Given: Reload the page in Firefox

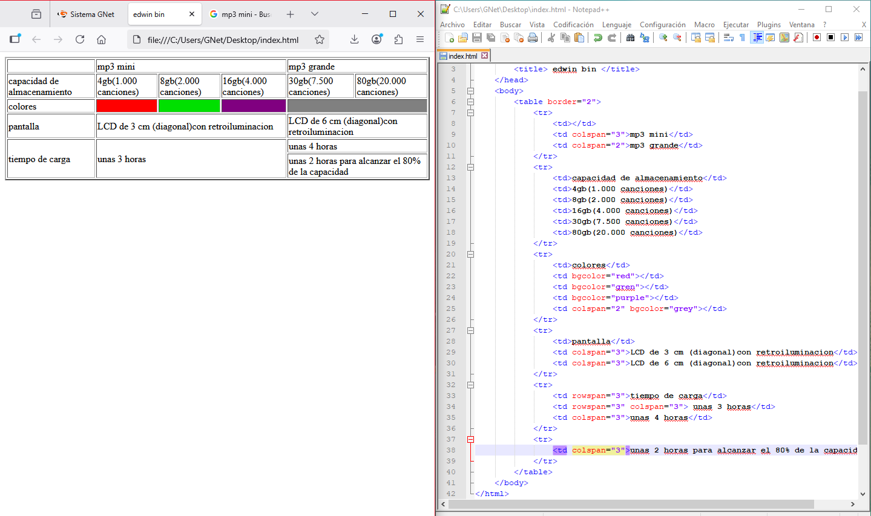Looking at the screenshot, I should click(x=80, y=39).
